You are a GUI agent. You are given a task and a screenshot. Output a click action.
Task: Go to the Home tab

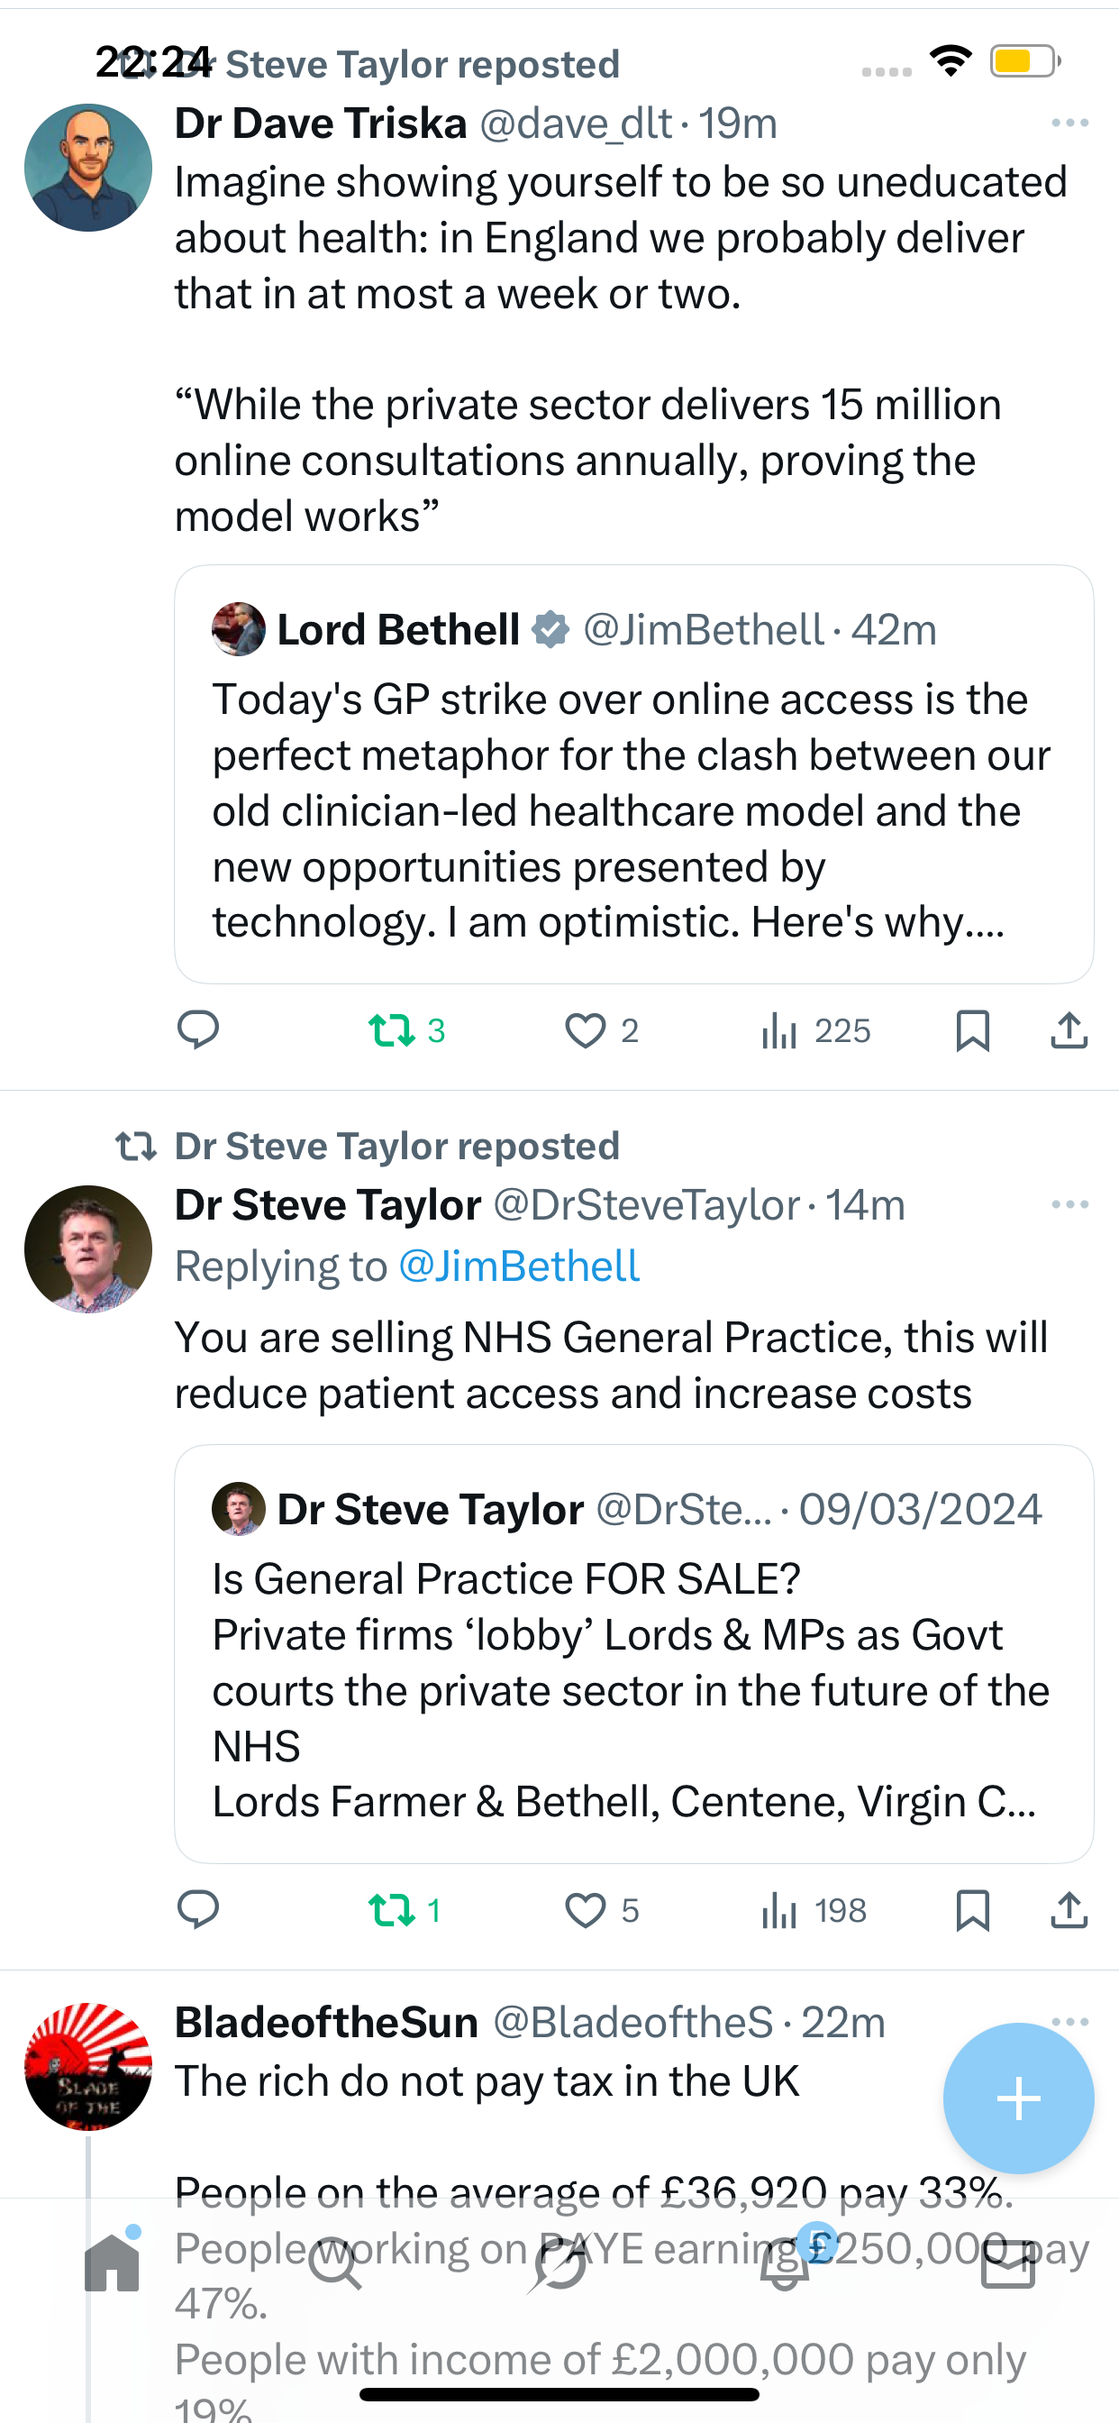[112, 2263]
